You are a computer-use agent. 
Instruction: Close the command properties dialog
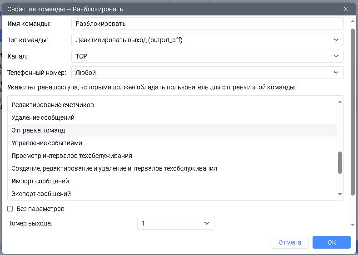coord(346,9)
